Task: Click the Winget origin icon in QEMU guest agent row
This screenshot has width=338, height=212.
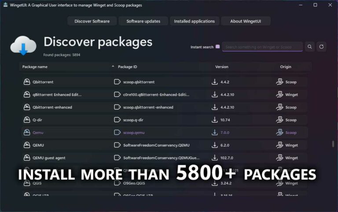Action: coord(279,158)
